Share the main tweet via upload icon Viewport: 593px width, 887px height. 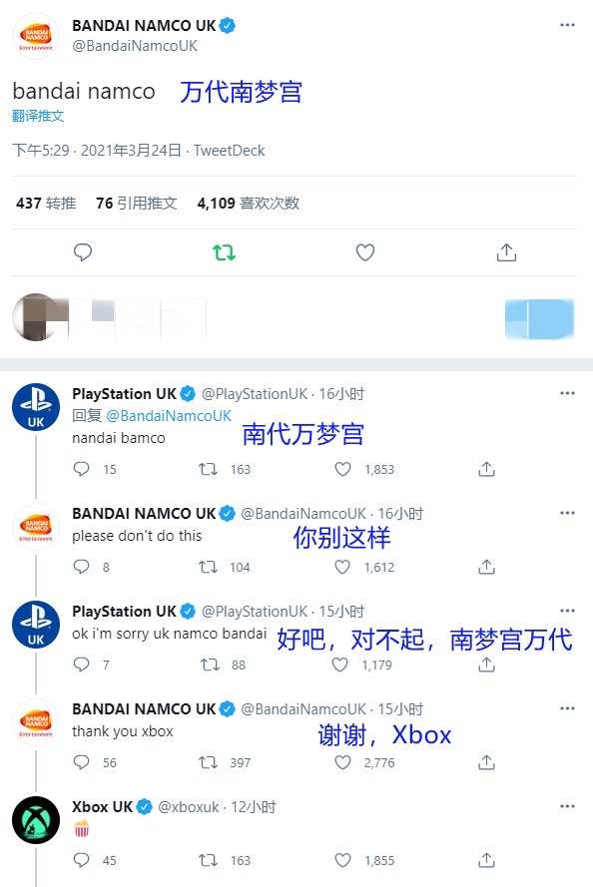tap(506, 252)
